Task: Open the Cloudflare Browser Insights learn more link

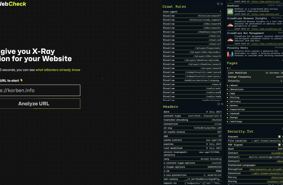Action: tap(266, 29)
